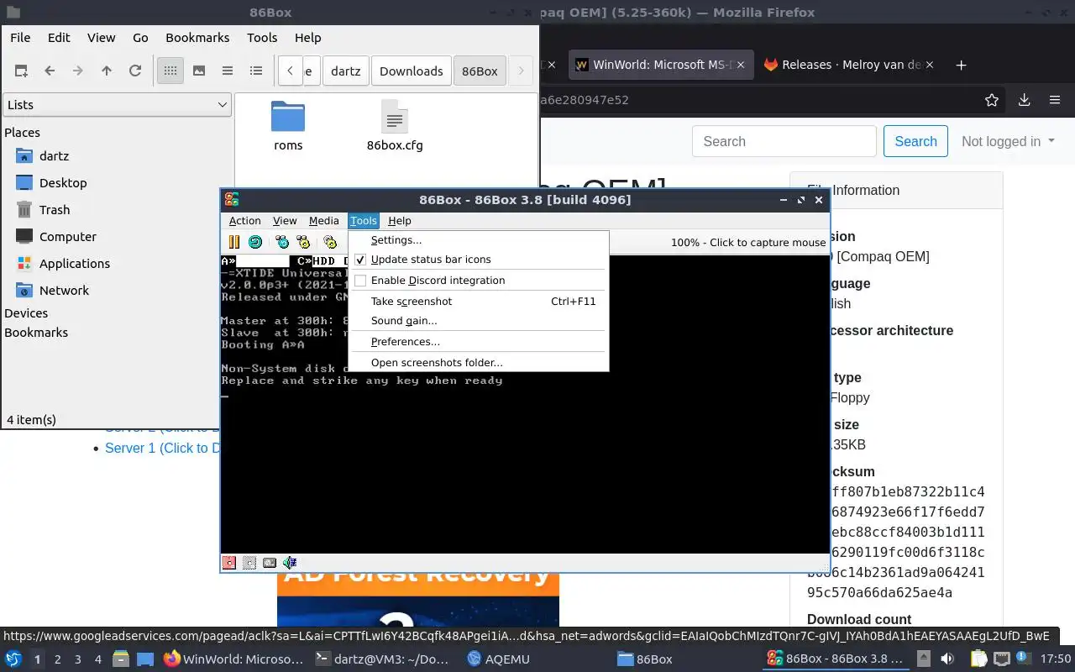1075x672 pixels.
Task: Click the volume icon in system tray
Action: pyautogui.click(x=947, y=659)
